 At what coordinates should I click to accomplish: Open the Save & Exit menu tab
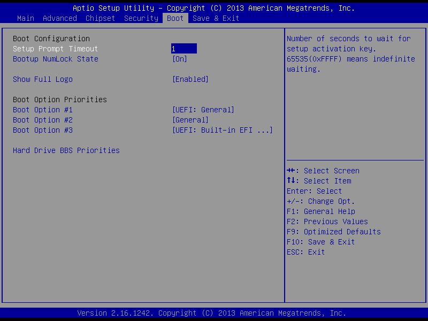216,18
